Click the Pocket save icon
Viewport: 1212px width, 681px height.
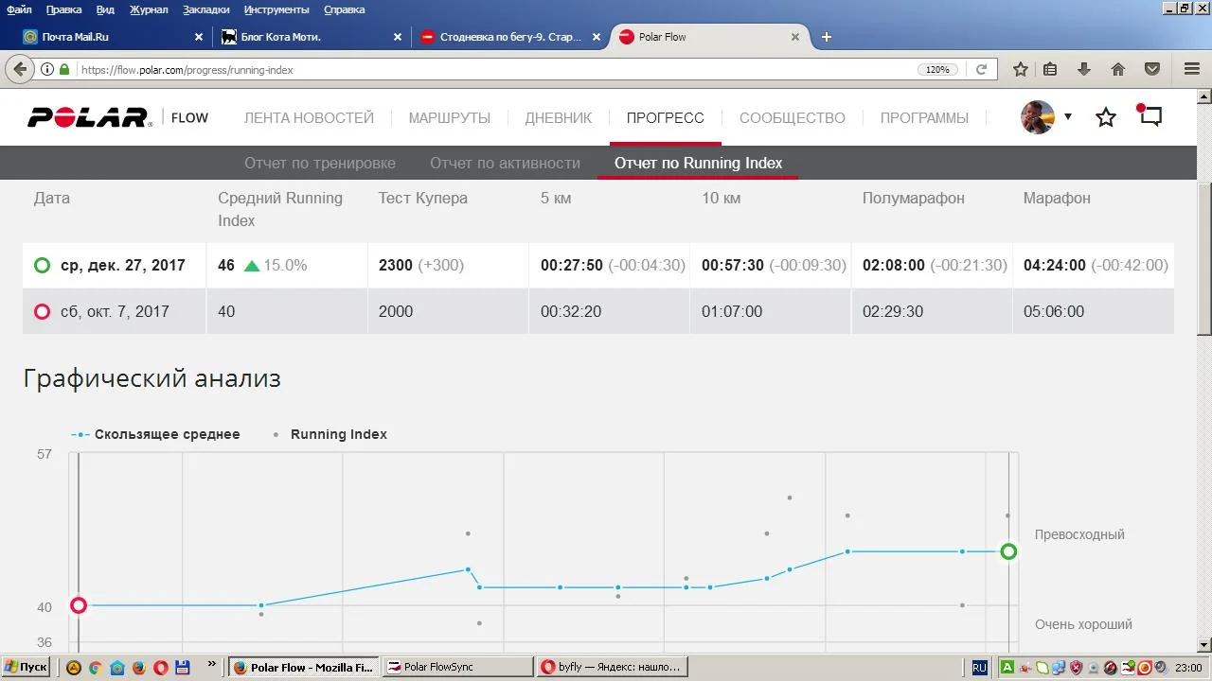pos(1152,69)
